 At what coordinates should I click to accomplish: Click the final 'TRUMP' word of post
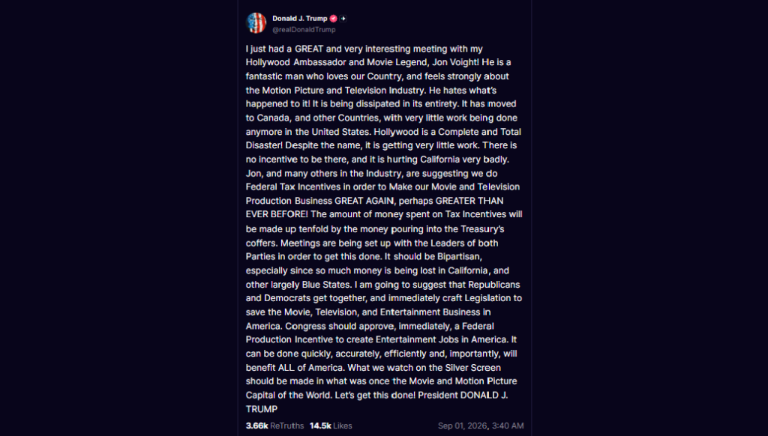262,409
